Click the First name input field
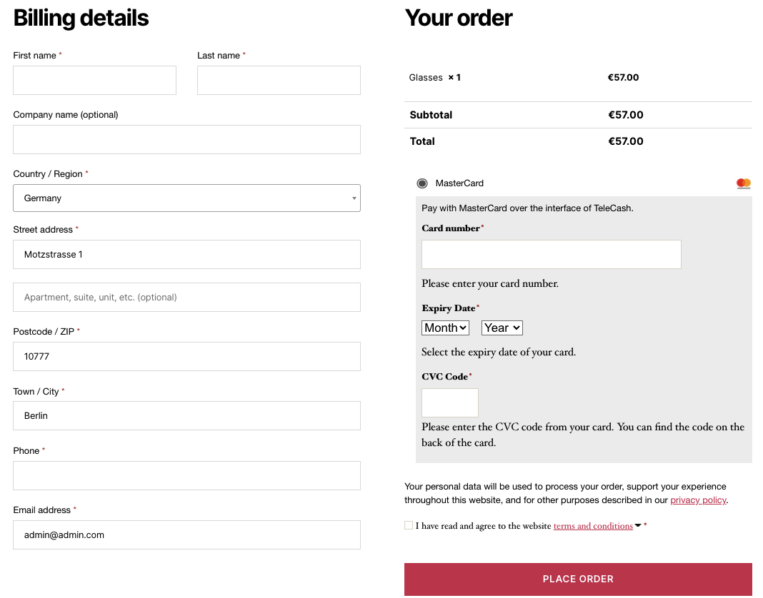This screenshot has height=598, width=763. click(x=94, y=81)
